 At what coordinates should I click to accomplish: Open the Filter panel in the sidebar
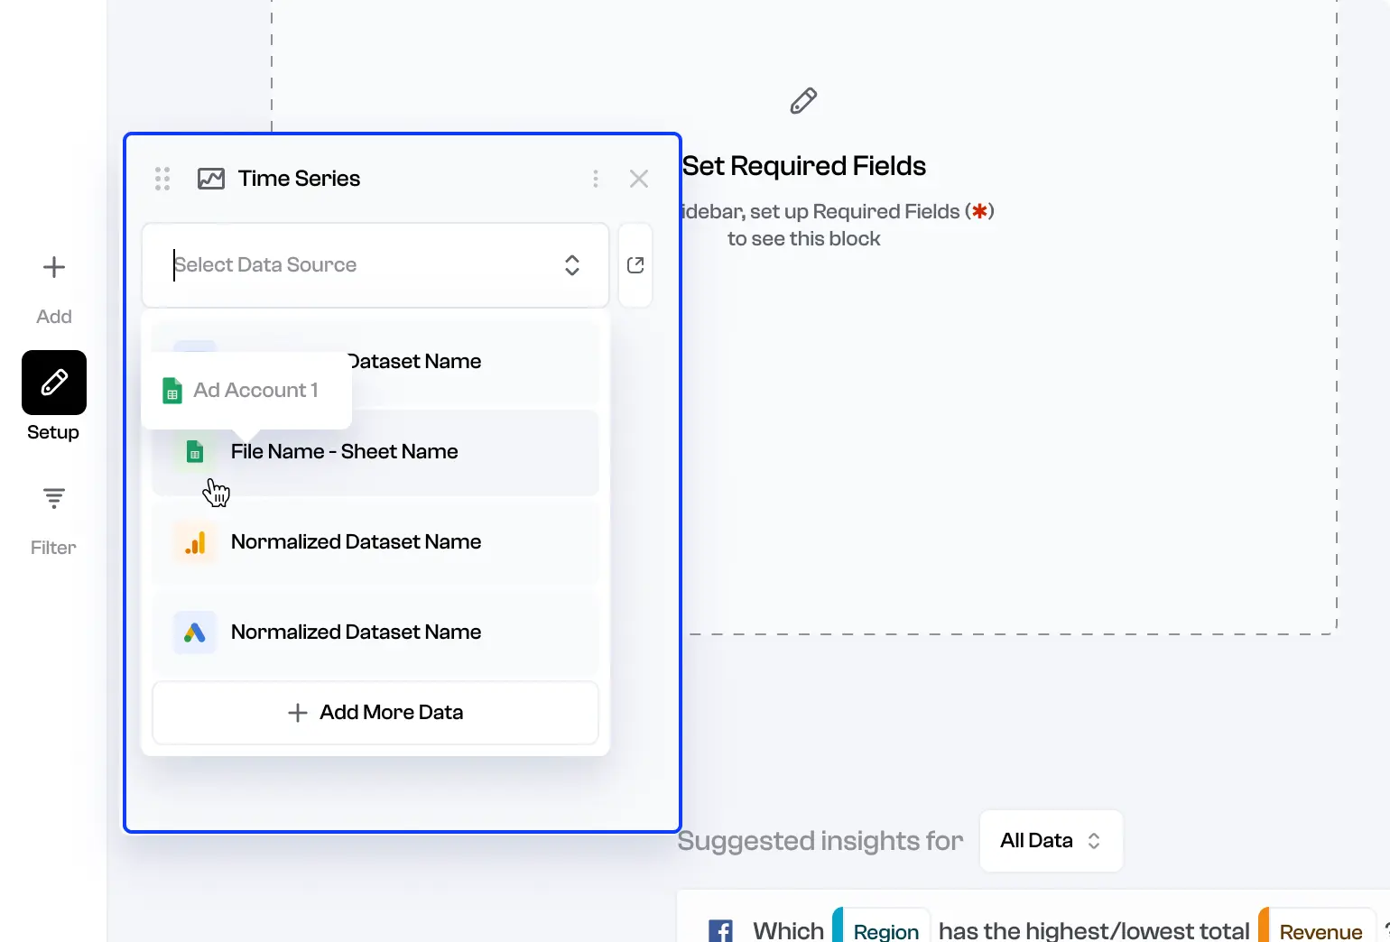(53, 498)
